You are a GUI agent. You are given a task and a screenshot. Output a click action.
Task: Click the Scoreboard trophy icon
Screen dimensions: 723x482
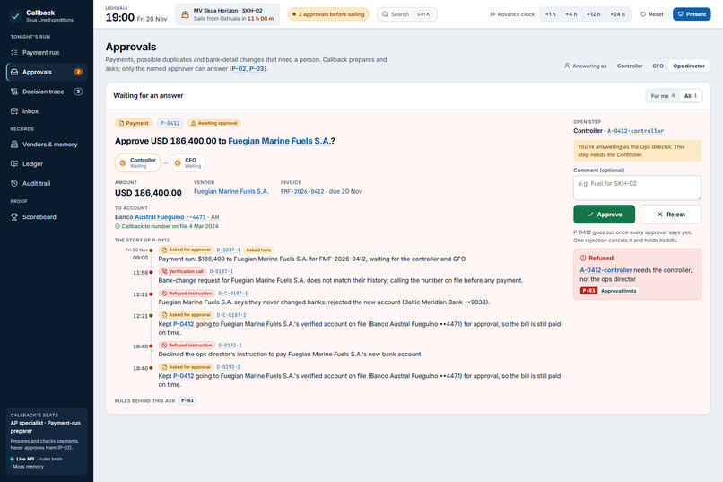pos(14,217)
